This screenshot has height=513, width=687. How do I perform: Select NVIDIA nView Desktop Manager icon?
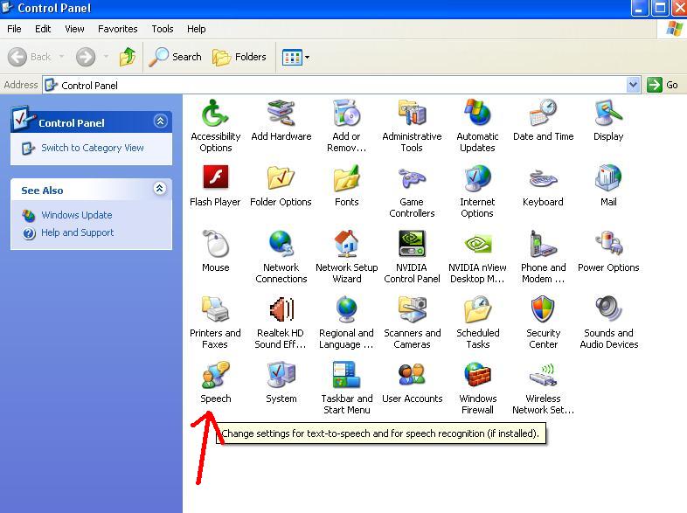pos(477,244)
